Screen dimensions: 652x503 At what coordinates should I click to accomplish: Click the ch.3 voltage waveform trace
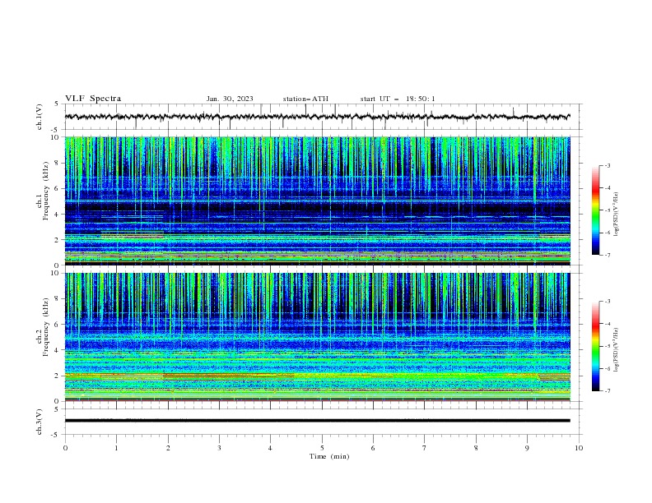click(317, 421)
